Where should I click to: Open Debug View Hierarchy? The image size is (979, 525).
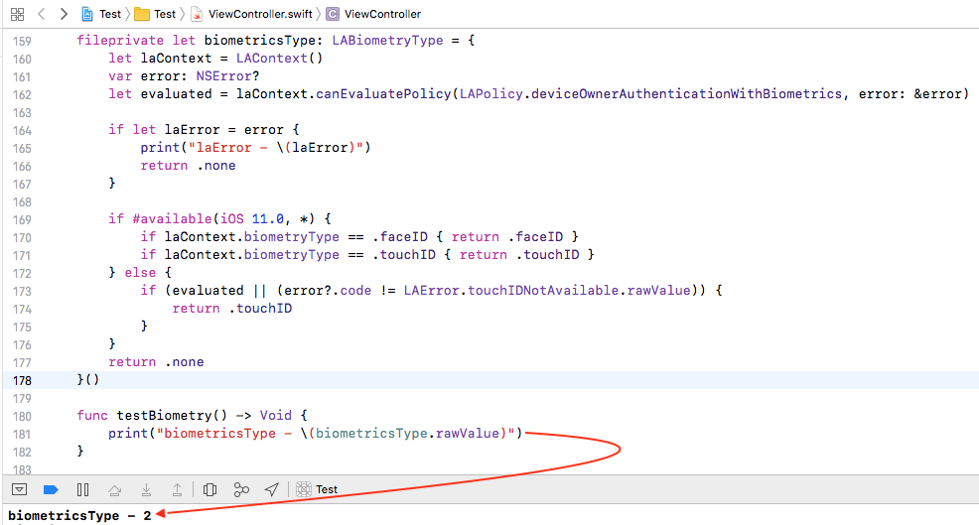[x=210, y=489]
